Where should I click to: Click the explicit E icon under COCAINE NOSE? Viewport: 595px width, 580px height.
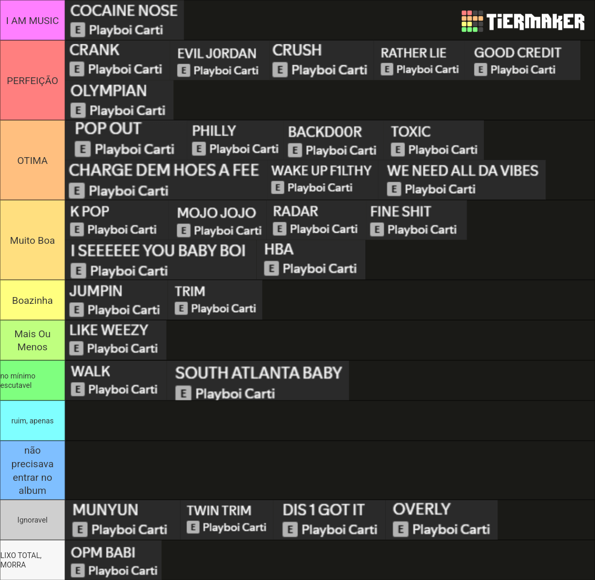78,30
